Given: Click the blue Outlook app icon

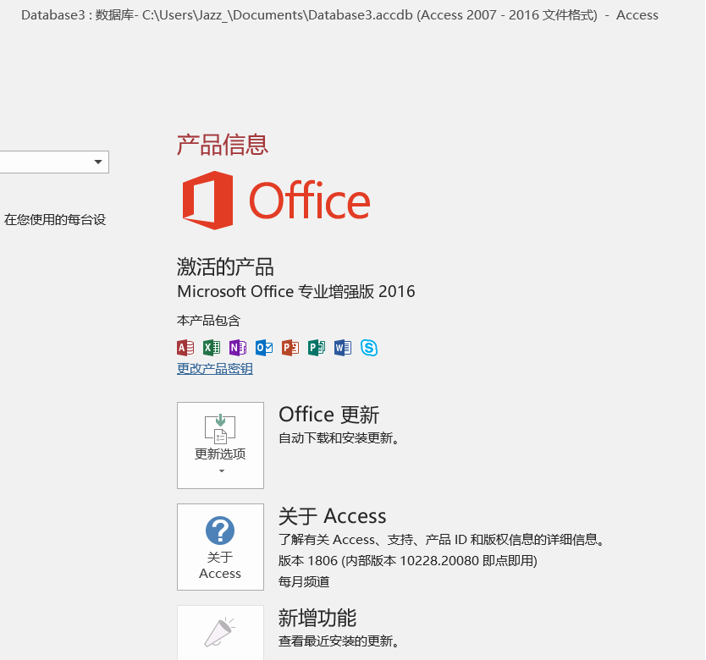Looking at the screenshot, I should tap(264, 348).
